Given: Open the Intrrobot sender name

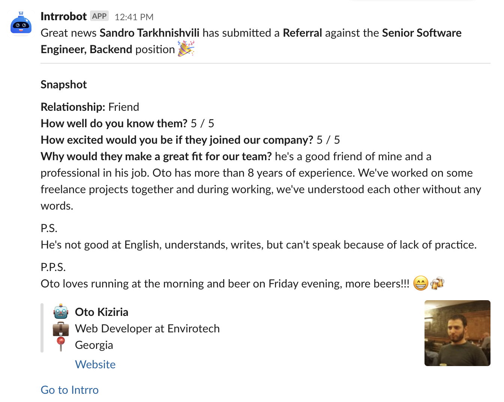Looking at the screenshot, I should coord(63,16).
